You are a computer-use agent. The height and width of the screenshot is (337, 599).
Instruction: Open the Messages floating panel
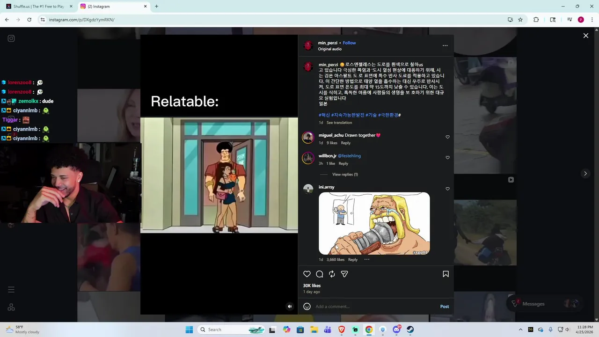click(x=546, y=304)
